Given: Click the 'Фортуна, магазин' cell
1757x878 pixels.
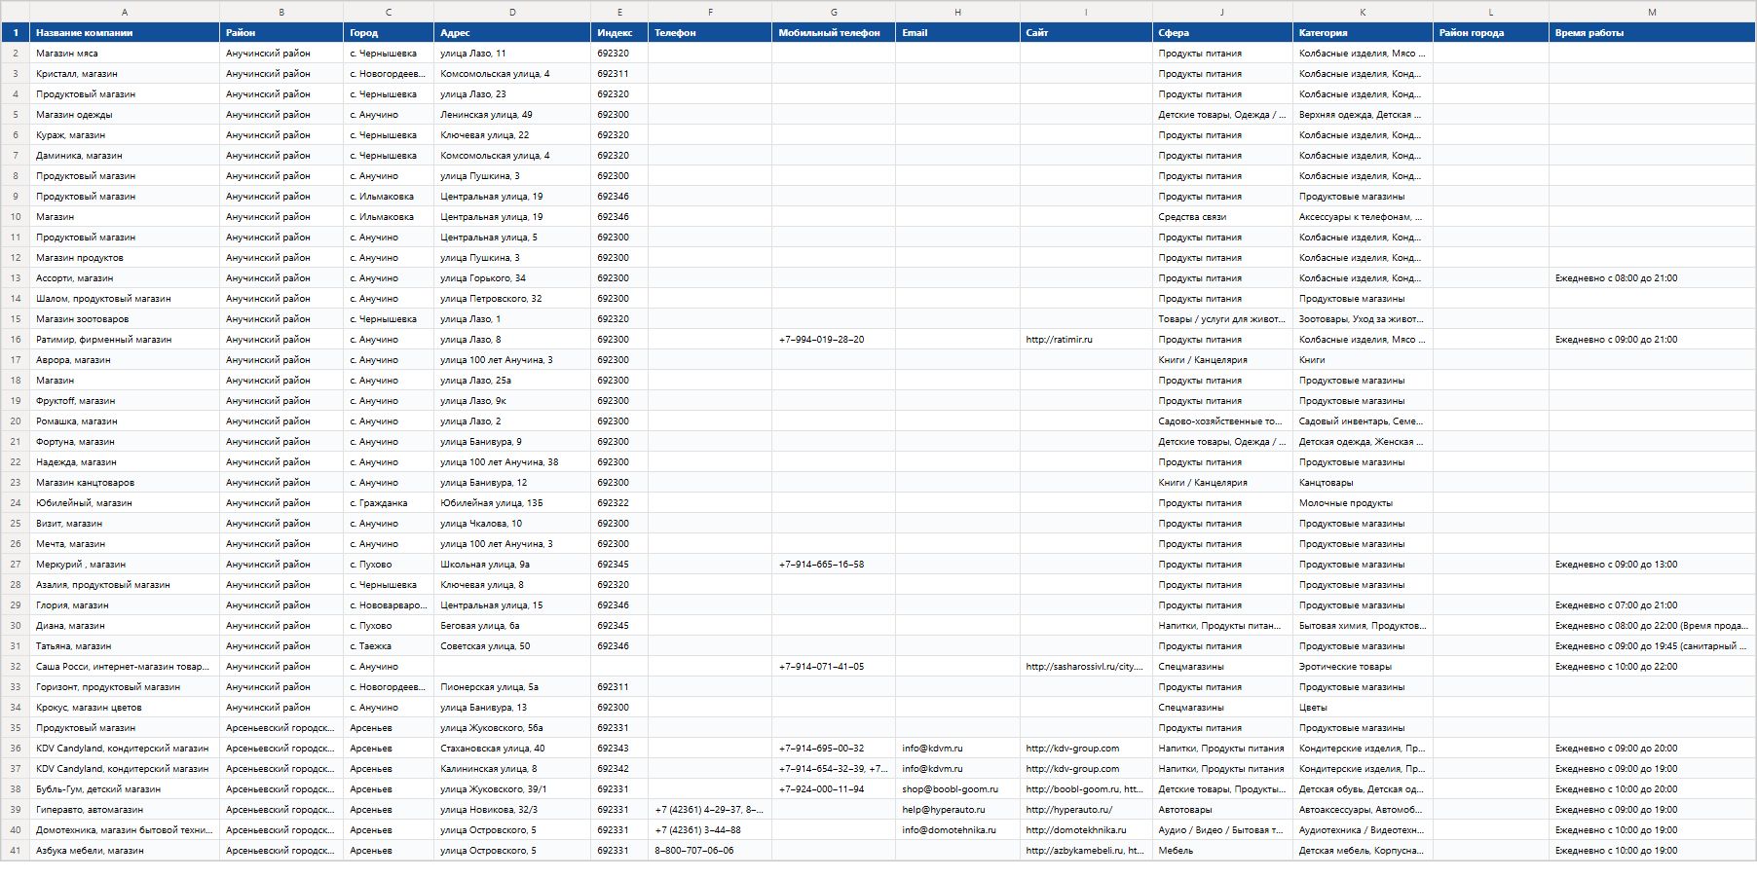Looking at the screenshot, I should (125, 442).
